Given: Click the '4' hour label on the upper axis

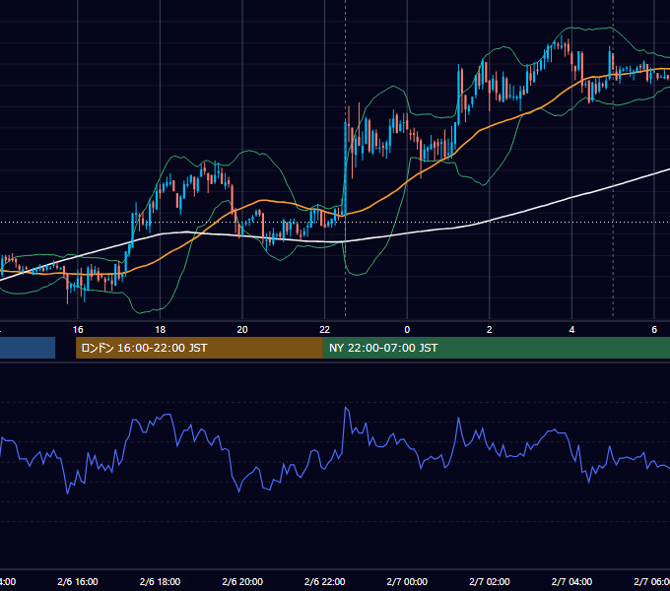Looking at the screenshot, I should click(571, 330).
